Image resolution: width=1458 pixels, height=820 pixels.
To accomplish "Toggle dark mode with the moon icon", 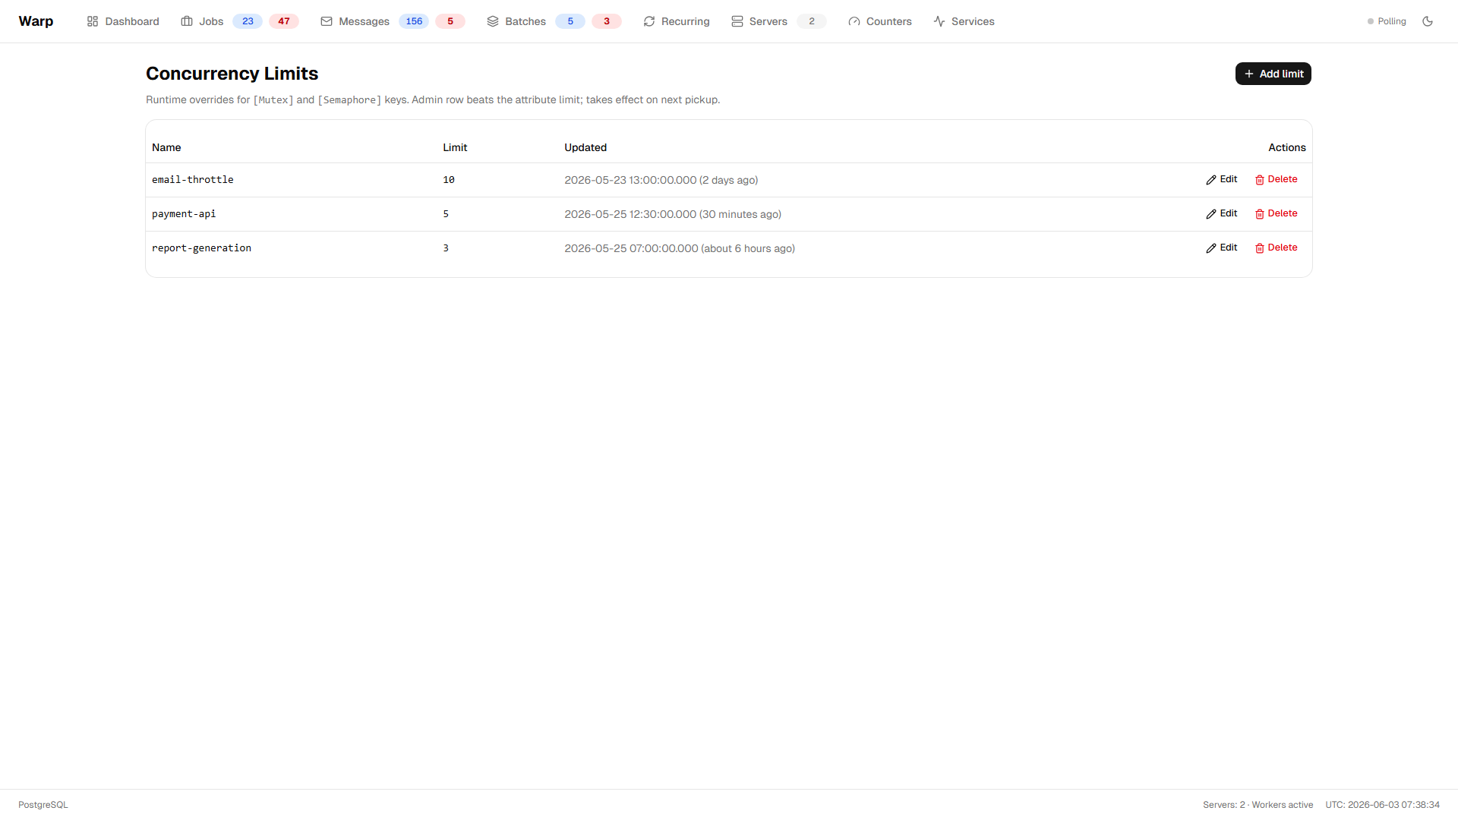I will pos(1428,21).
